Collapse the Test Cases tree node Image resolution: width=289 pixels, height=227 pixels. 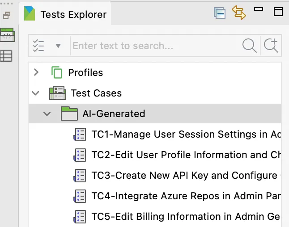(x=36, y=93)
